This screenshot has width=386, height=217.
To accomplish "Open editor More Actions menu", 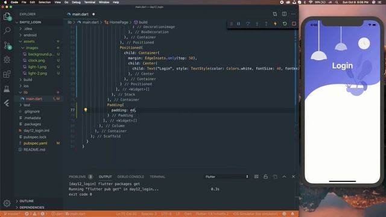I will point(293,14).
